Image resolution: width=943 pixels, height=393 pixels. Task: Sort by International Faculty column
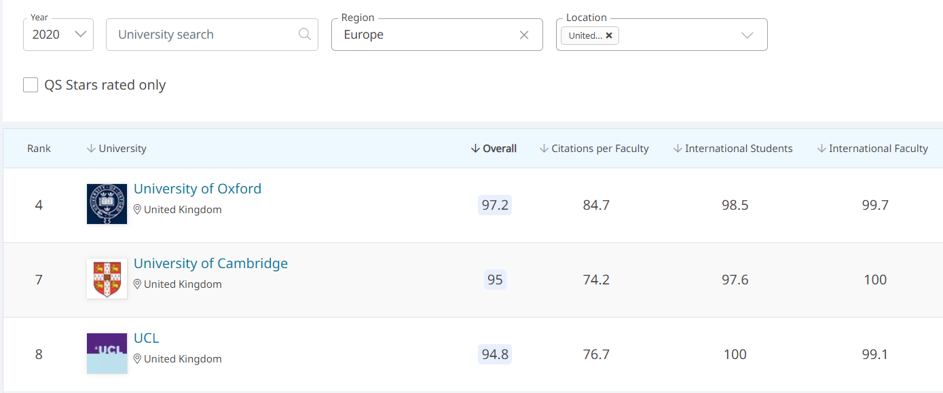(872, 149)
